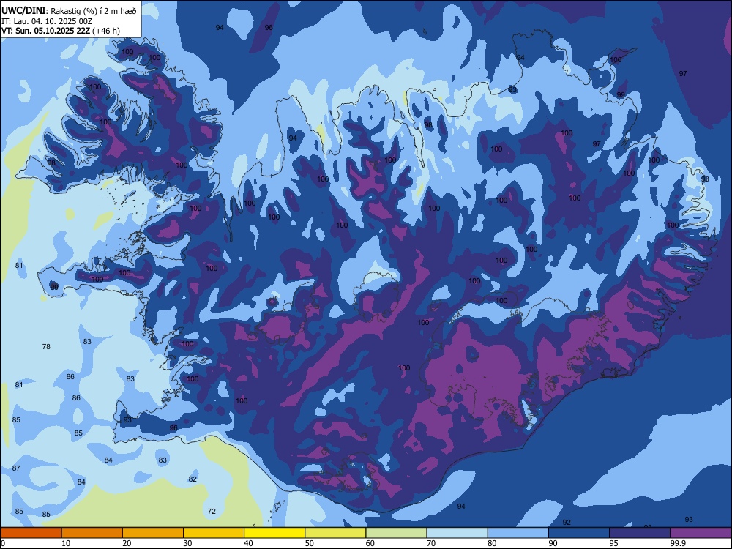732x549 pixels.
Task: Click the pale blue 70–80 legend swatch
Action: click(x=457, y=533)
